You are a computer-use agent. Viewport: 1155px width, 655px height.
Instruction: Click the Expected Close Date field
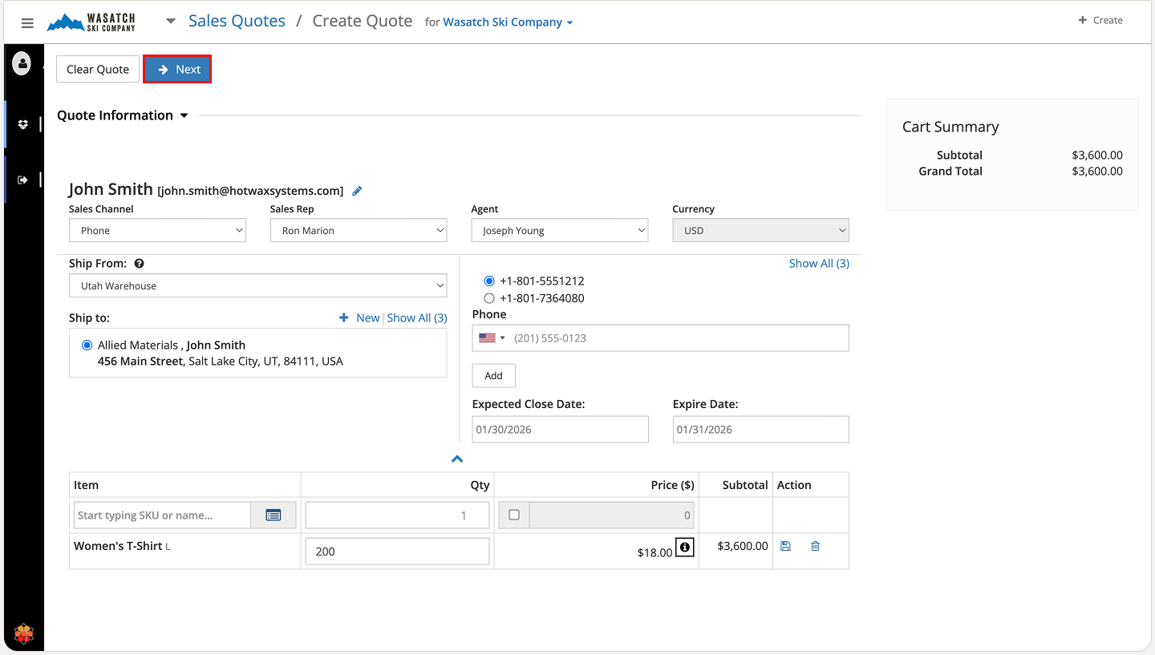[560, 430]
